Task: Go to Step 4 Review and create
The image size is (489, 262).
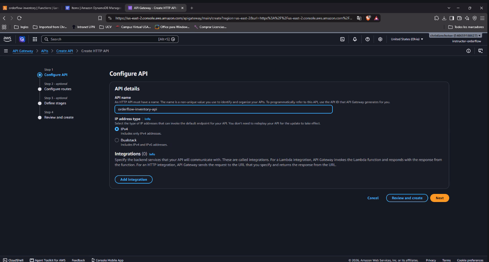Action: pos(59,117)
